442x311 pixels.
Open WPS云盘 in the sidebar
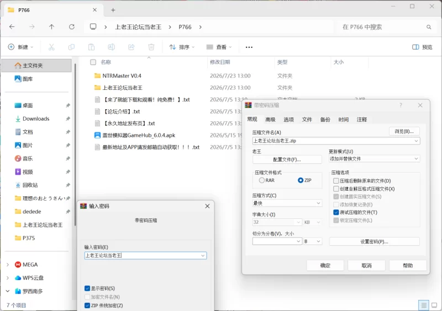(29, 278)
